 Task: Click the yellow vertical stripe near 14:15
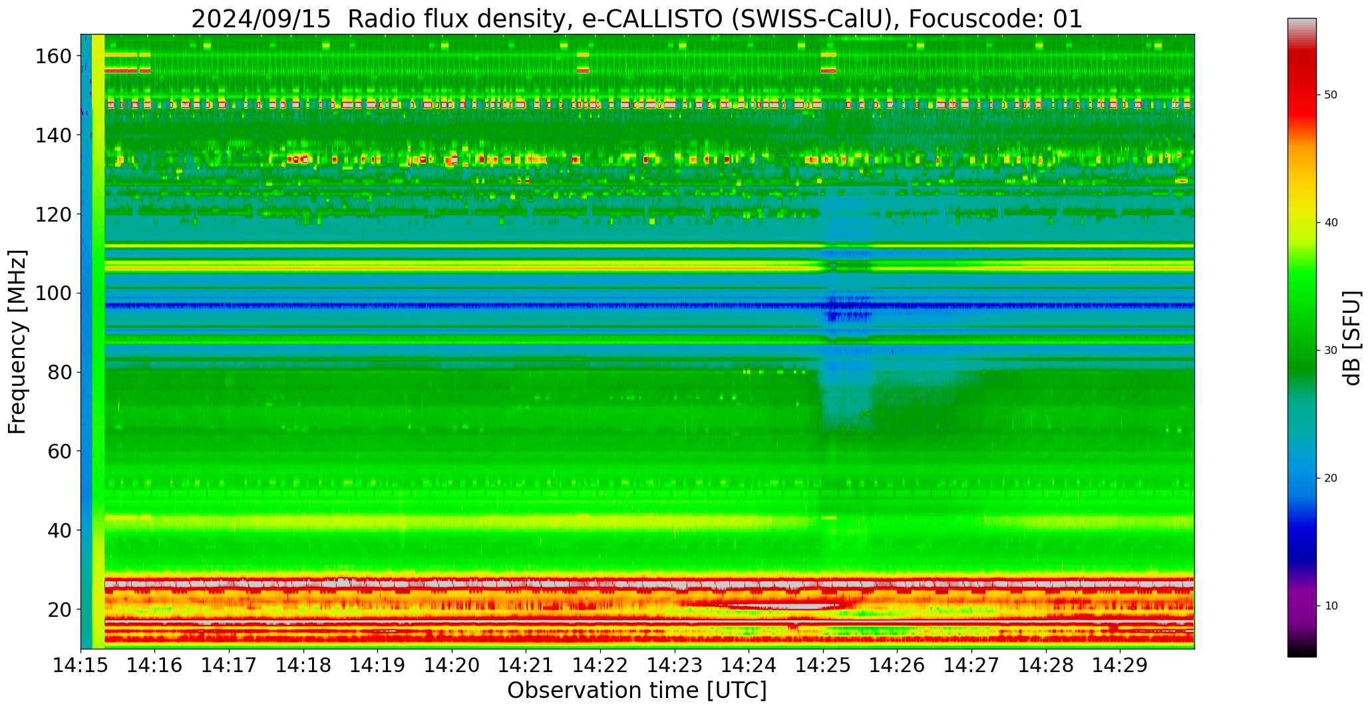pyautogui.click(x=98, y=341)
